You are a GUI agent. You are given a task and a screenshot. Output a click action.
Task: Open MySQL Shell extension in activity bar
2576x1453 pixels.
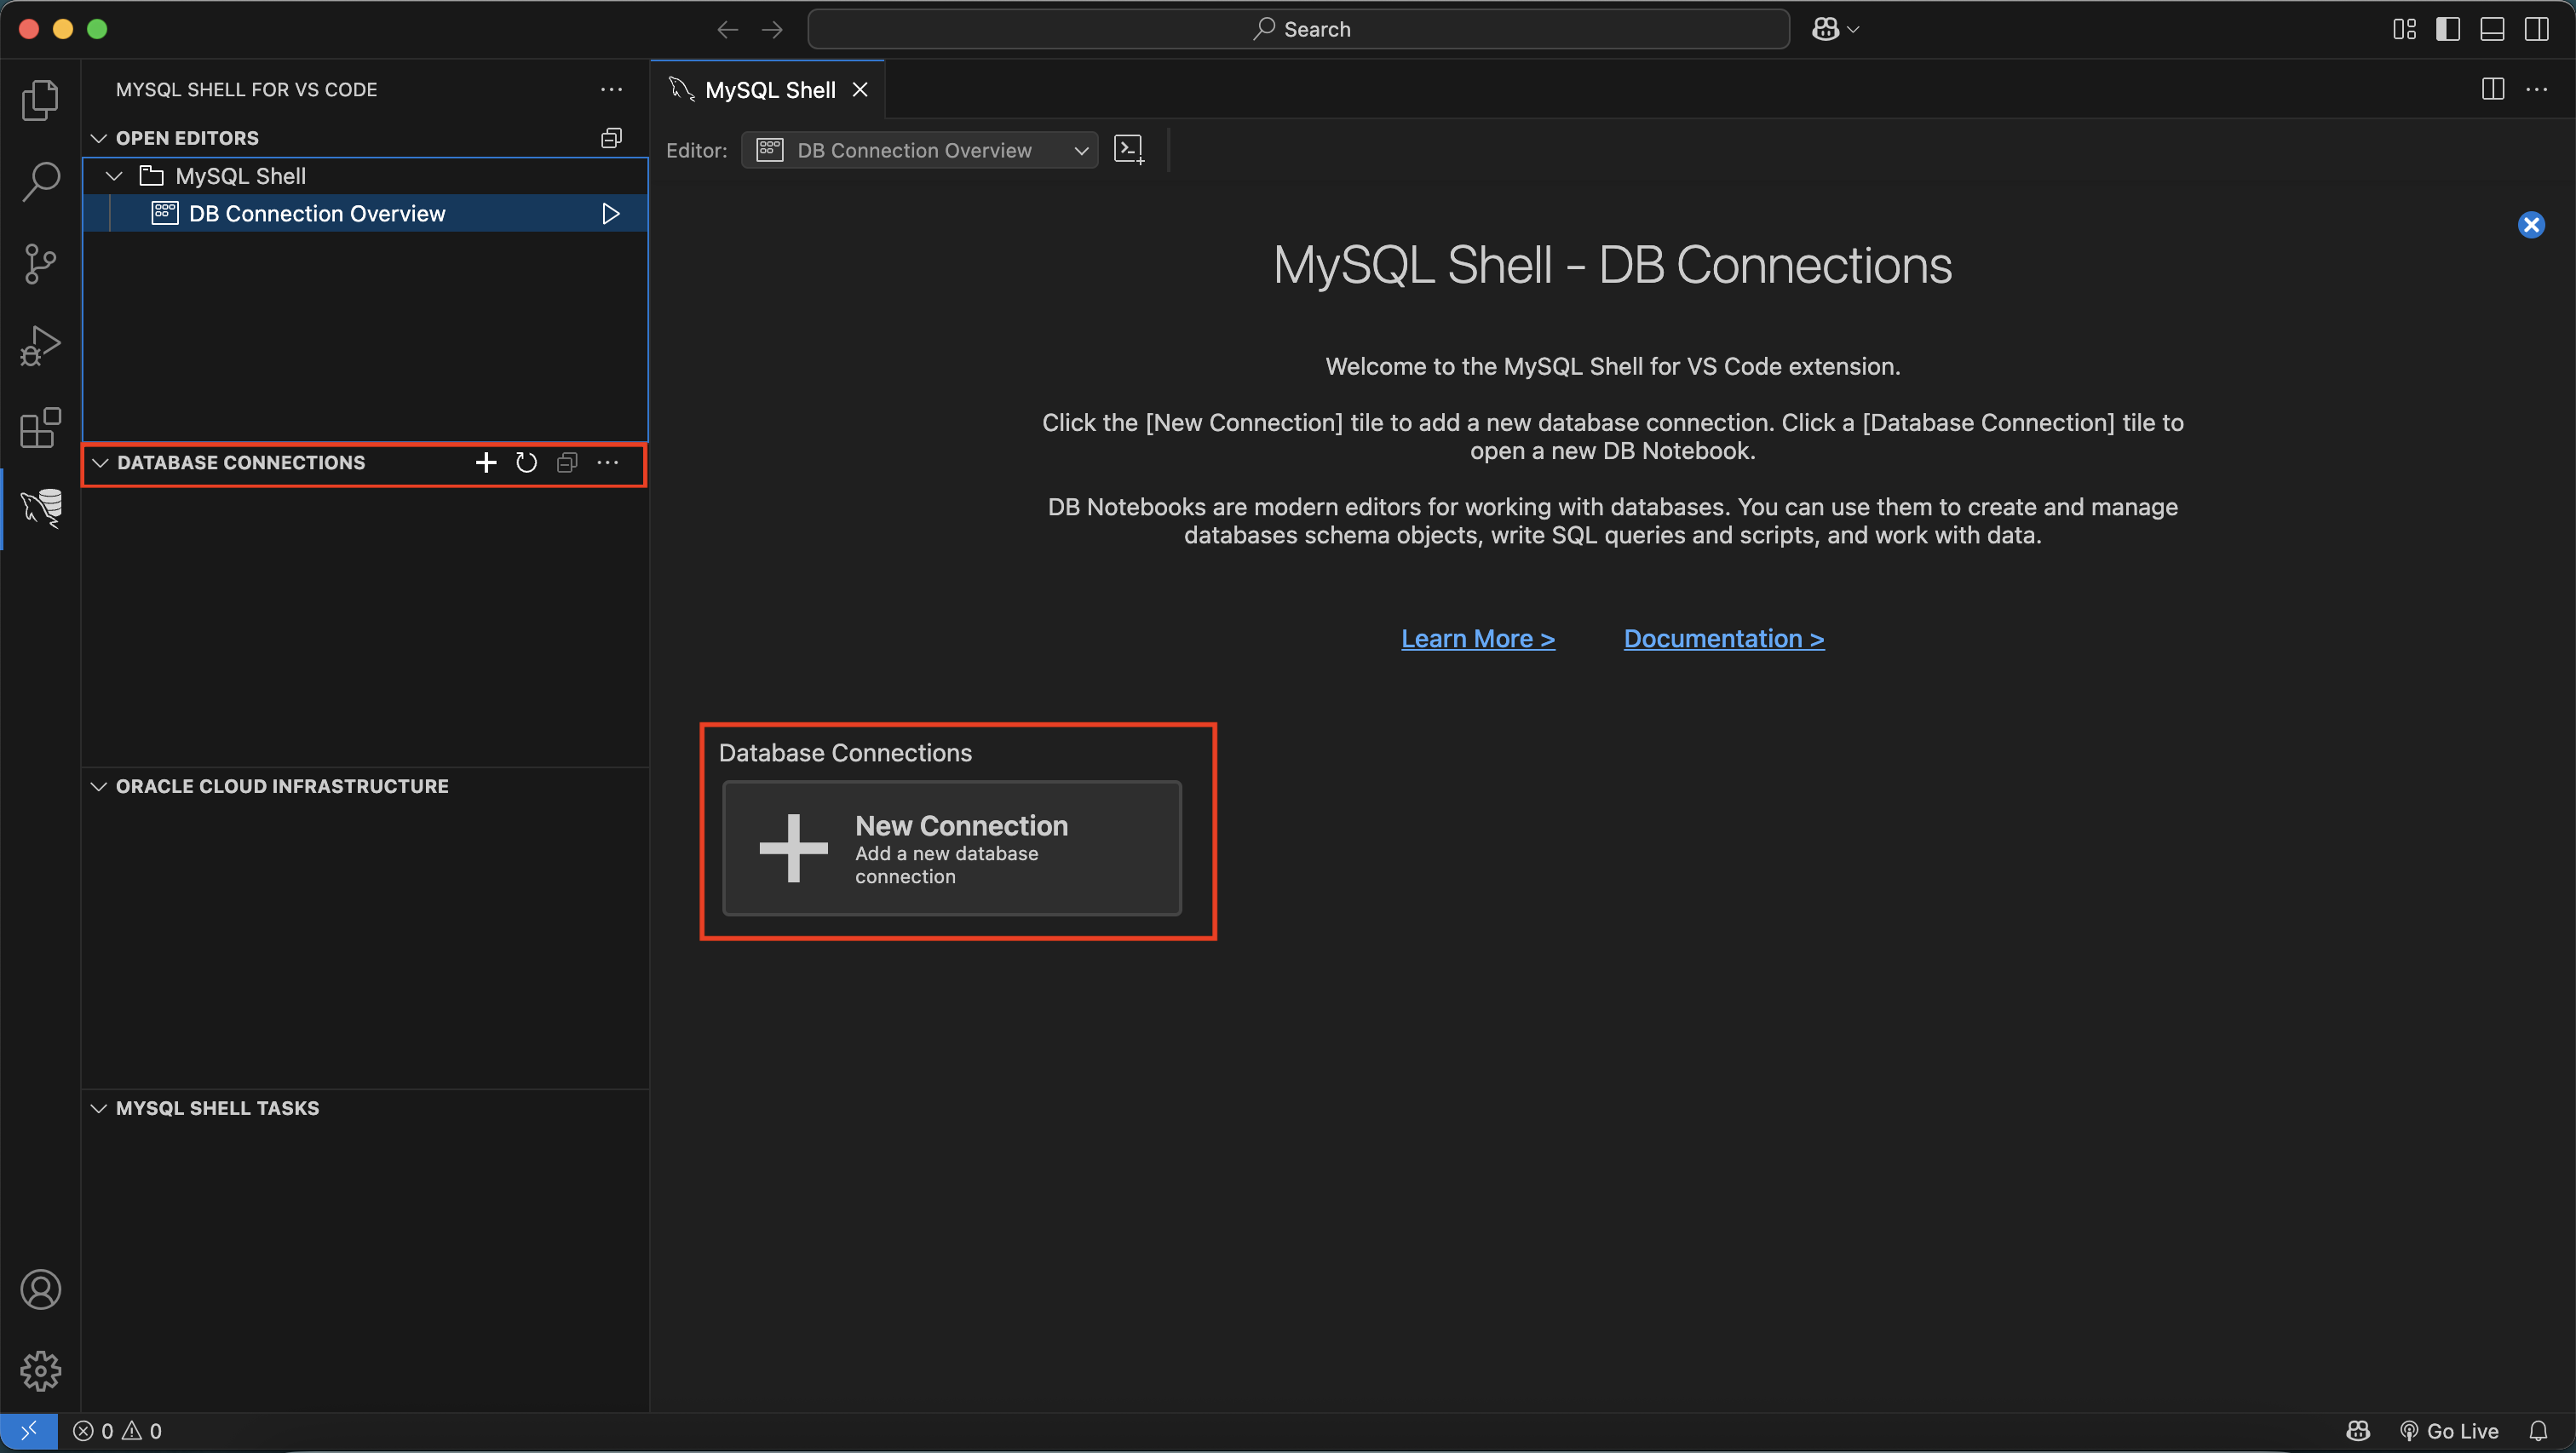coord(41,508)
